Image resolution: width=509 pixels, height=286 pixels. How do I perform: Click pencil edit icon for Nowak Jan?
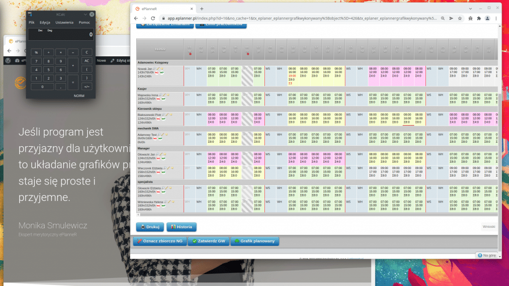point(158,69)
